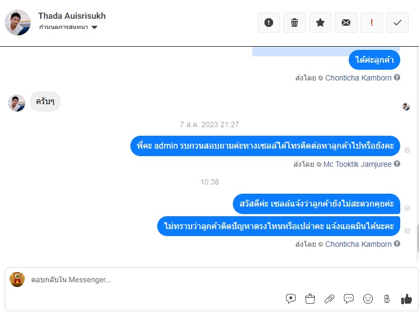This screenshot has width=419, height=316.
Task: Click the conversation vertical scrollbar
Action: tap(418, 238)
